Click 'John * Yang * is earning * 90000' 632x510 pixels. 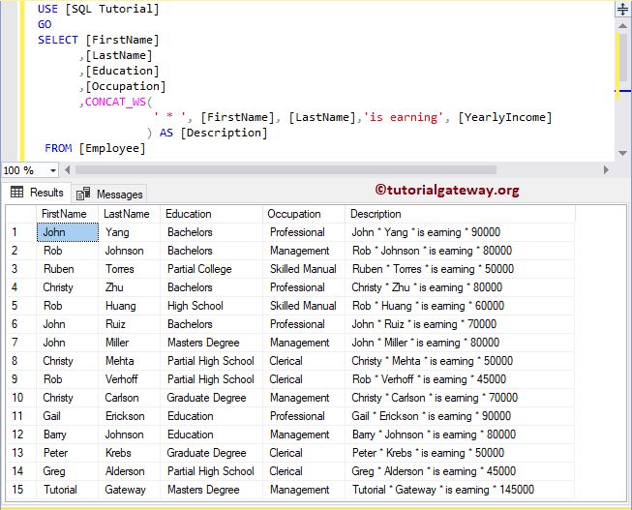tap(460, 232)
